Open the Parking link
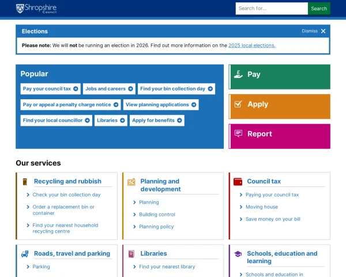Viewport: 346px width, 277px height. [41, 267]
